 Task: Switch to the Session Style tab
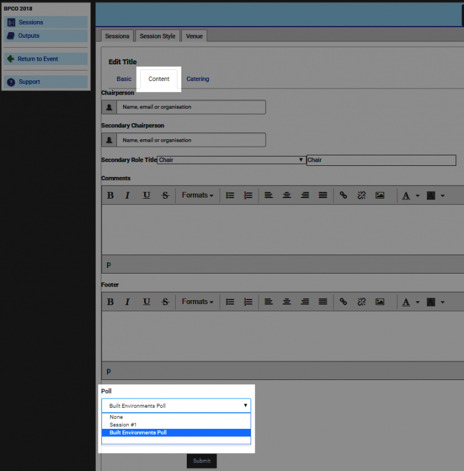pyautogui.click(x=158, y=36)
